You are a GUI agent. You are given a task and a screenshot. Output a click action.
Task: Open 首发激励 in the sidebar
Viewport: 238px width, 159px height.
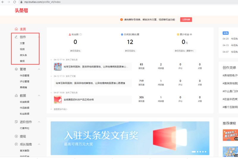[x=25, y=150]
